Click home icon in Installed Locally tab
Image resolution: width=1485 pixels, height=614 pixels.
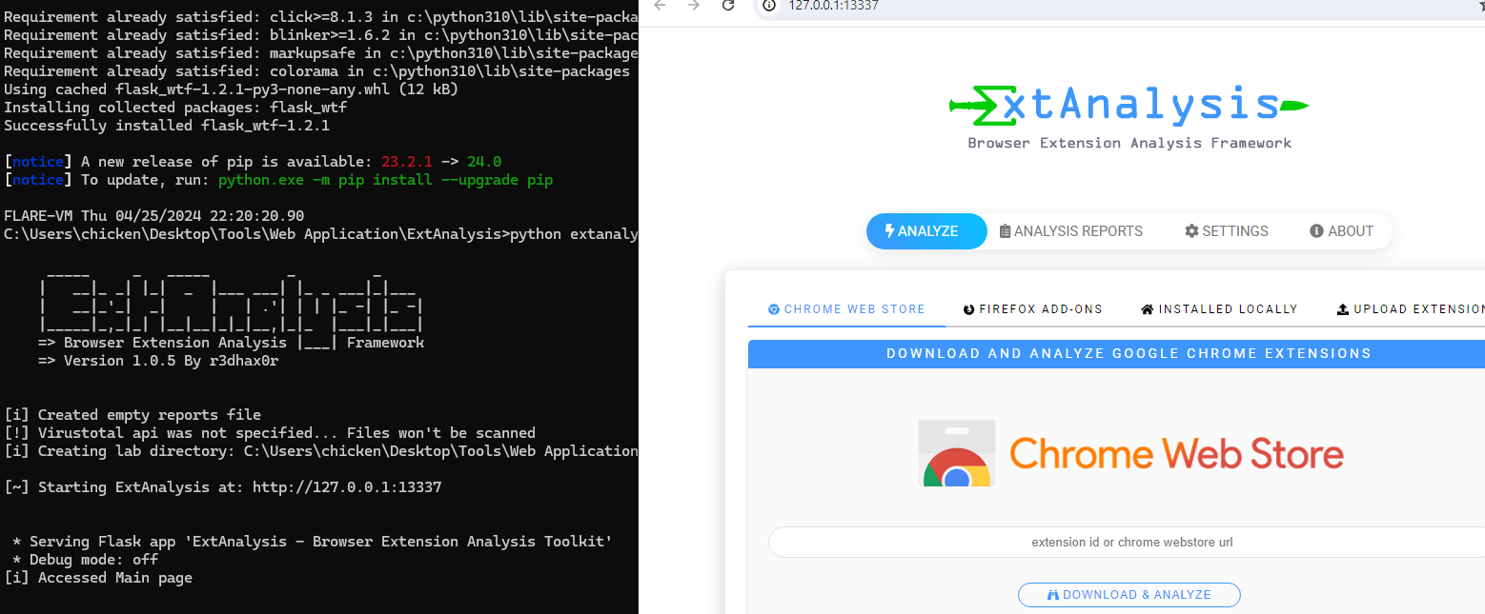point(1148,309)
